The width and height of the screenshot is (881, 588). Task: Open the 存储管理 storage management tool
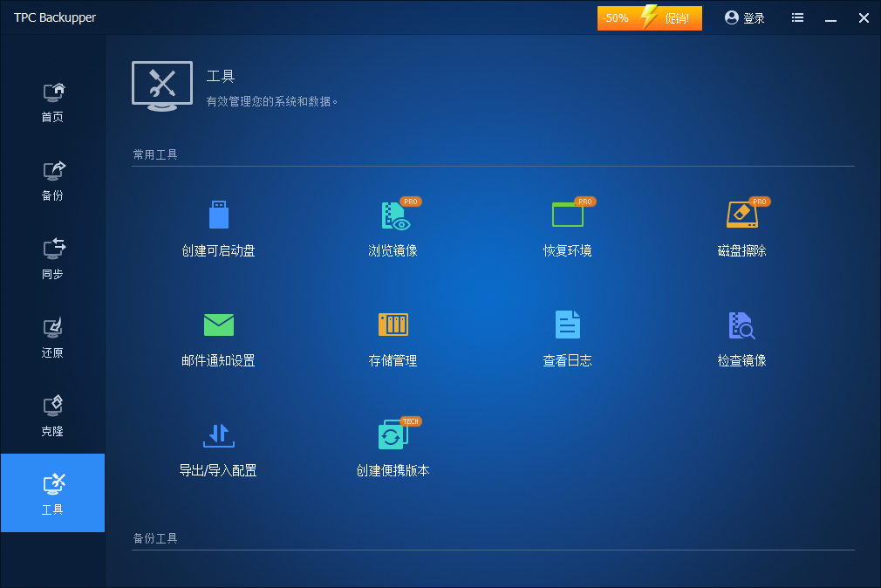pos(393,339)
